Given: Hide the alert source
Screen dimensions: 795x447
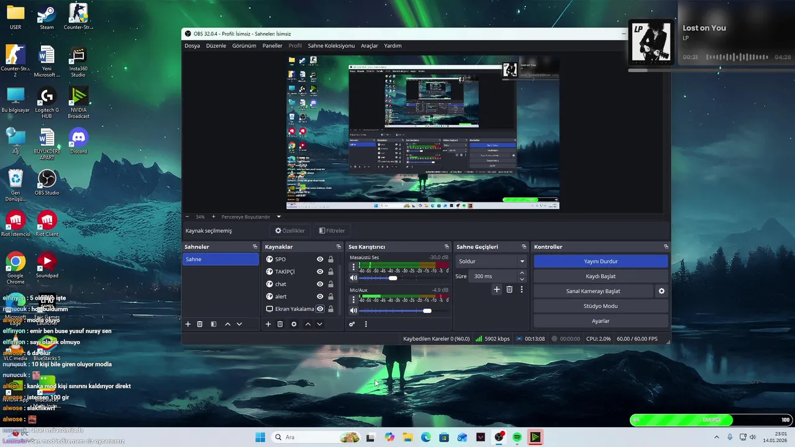Looking at the screenshot, I should pyautogui.click(x=320, y=297).
